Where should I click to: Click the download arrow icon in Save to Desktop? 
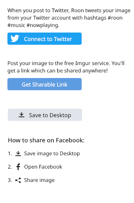pos(22,115)
